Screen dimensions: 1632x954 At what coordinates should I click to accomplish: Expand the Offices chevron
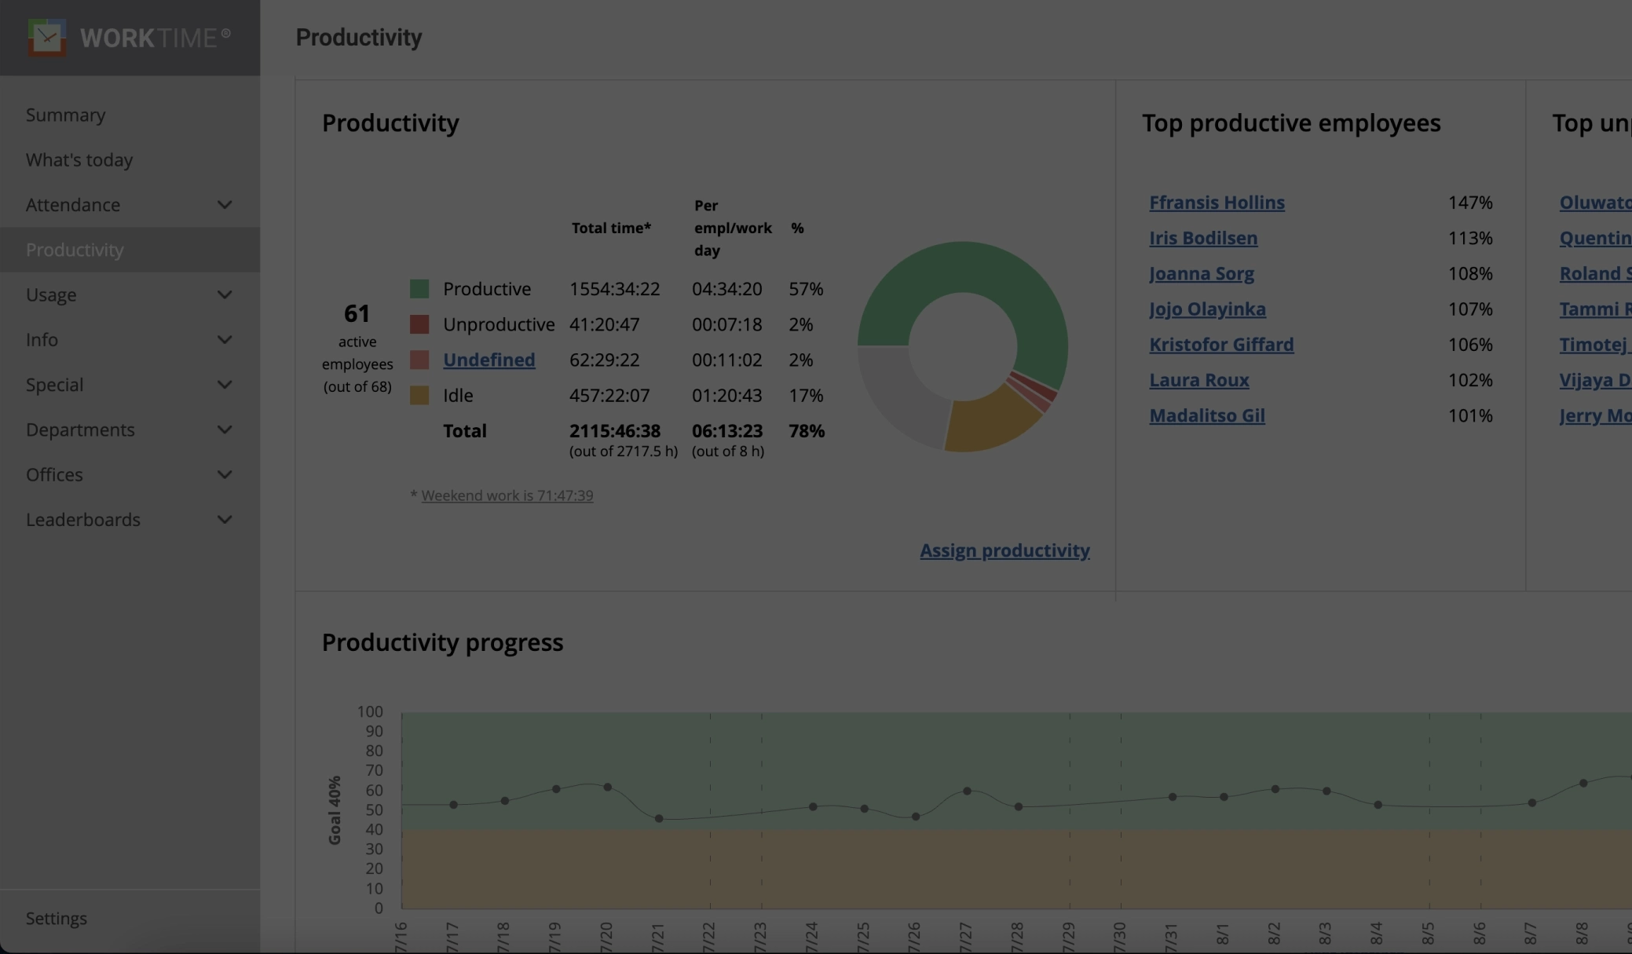(x=225, y=475)
